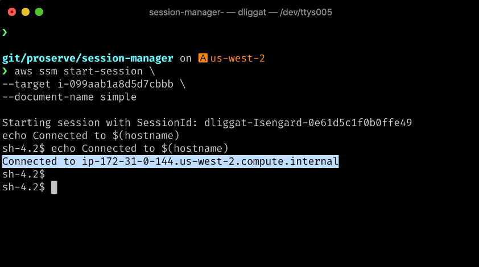Click the aws ssm start-session command text
Image resolution: width=479 pixels, height=267 pixels.
79,71
